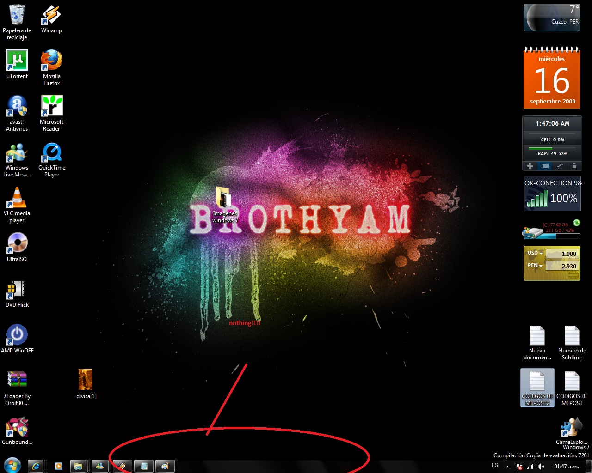Click the refresh button on drive gadget

click(576, 223)
